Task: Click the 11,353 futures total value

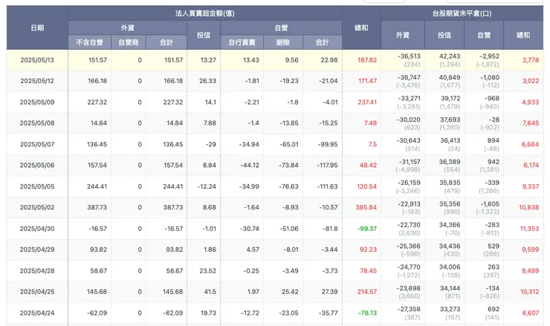Action: click(529, 229)
